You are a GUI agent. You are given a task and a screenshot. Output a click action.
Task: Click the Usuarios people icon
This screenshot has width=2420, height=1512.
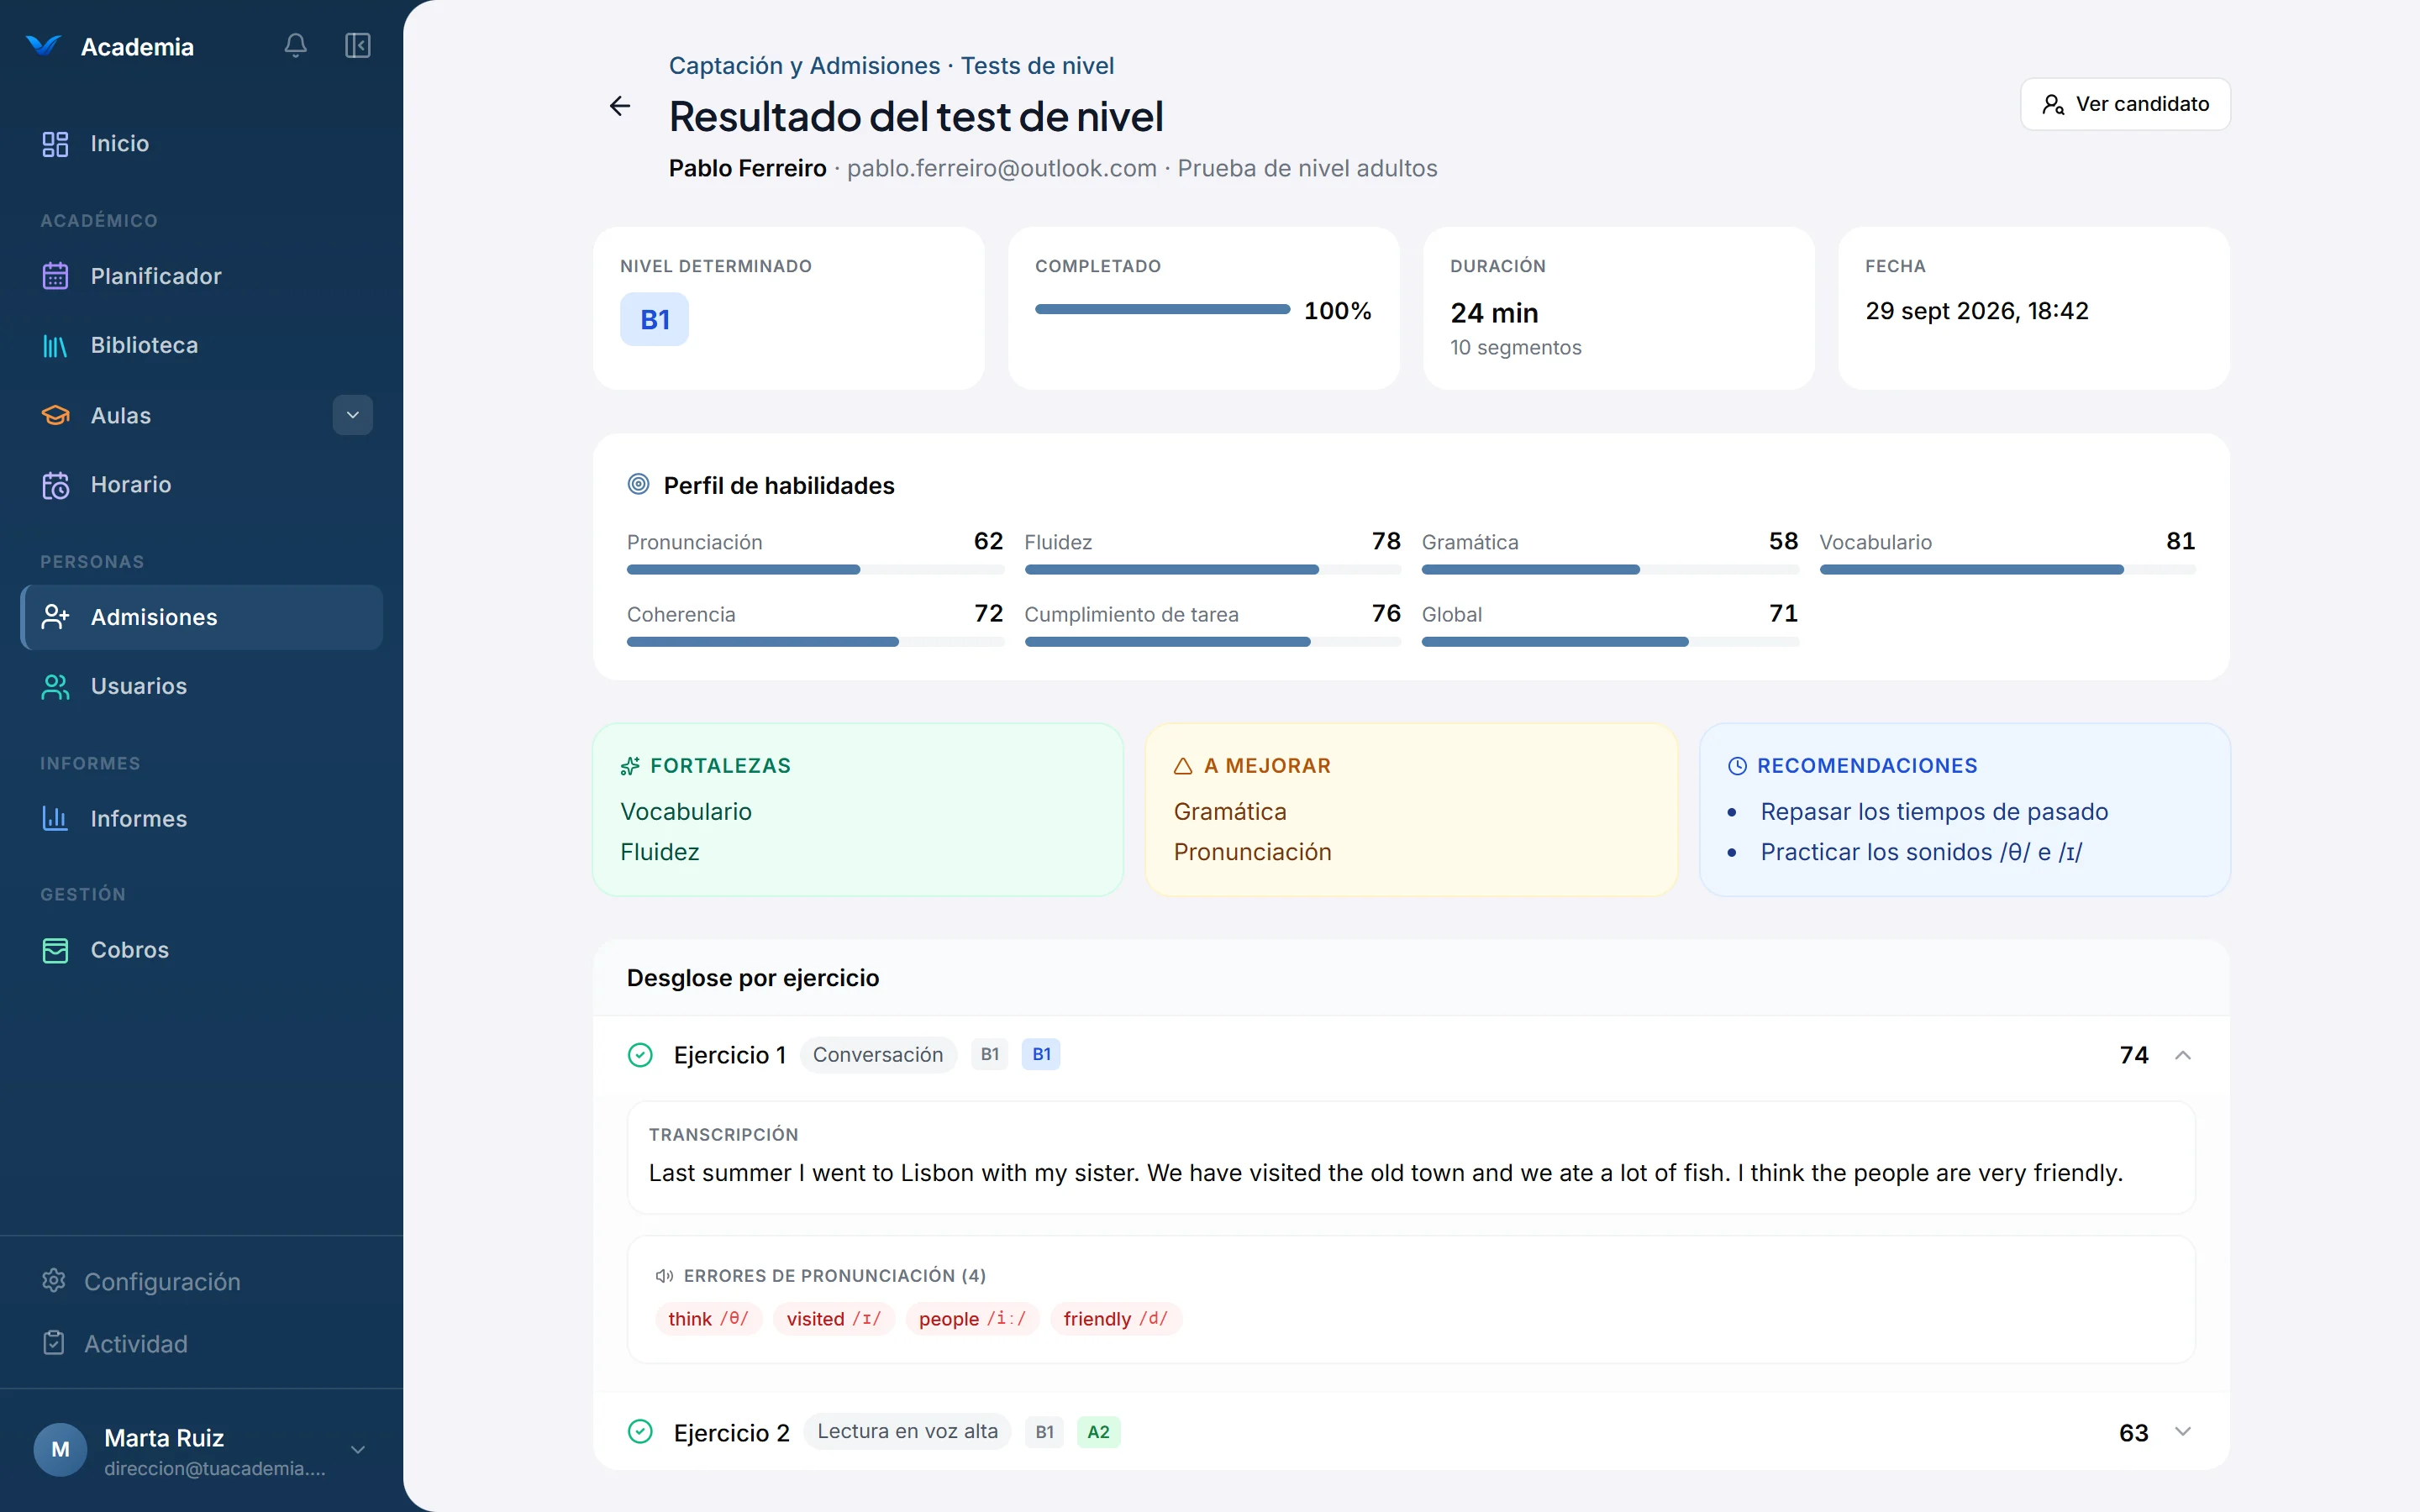(56, 687)
